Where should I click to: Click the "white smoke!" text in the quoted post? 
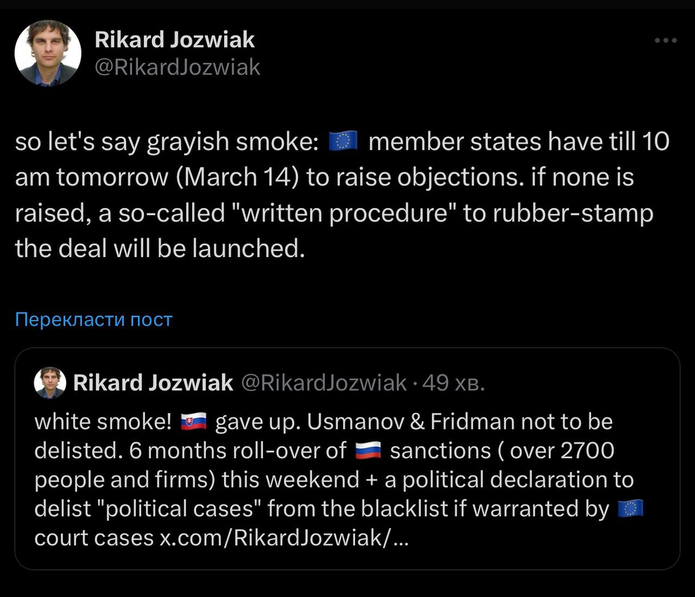coord(103,422)
